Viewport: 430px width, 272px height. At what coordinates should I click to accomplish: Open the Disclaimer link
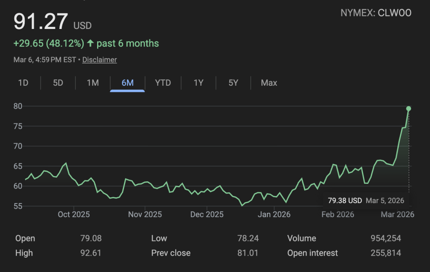(x=100, y=60)
